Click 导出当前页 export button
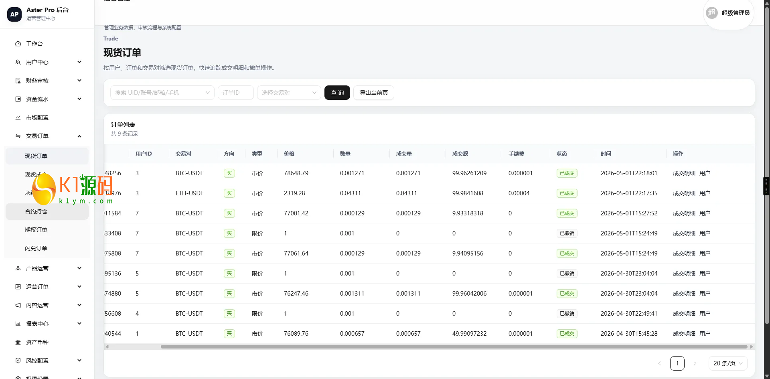Viewport: 770px width, 379px height. 373,93
